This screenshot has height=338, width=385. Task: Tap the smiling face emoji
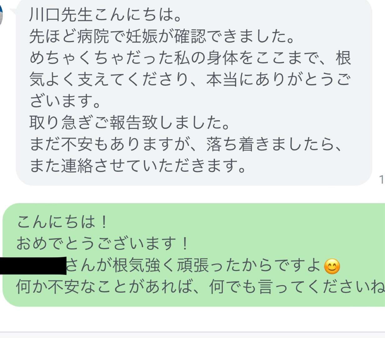point(332,267)
